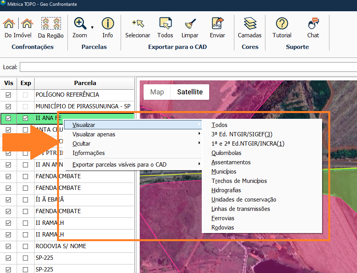Open the support Chat
Image resolution: width=357 pixels, height=273 pixels.
tap(313, 25)
